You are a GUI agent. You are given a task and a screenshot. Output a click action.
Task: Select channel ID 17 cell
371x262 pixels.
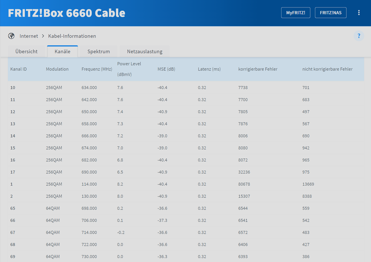(13, 172)
